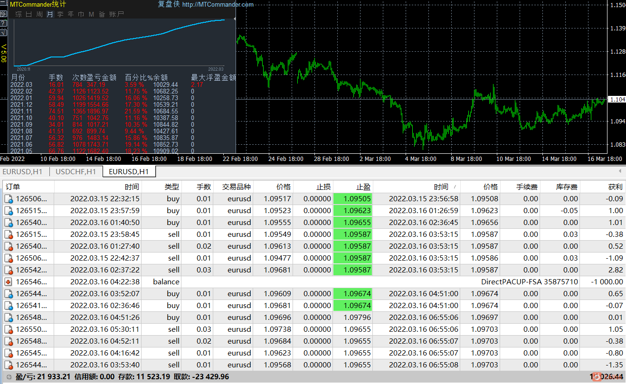Switch to the USDCHF,H1 chart tab
This screenshot has height=384, width=626.
pyautogui.click(x=76, y=171)
